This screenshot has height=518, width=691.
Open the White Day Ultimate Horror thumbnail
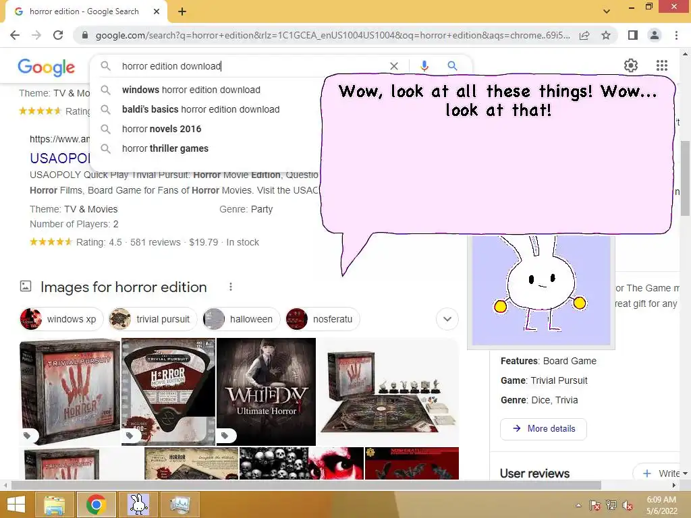click(266, 392)
